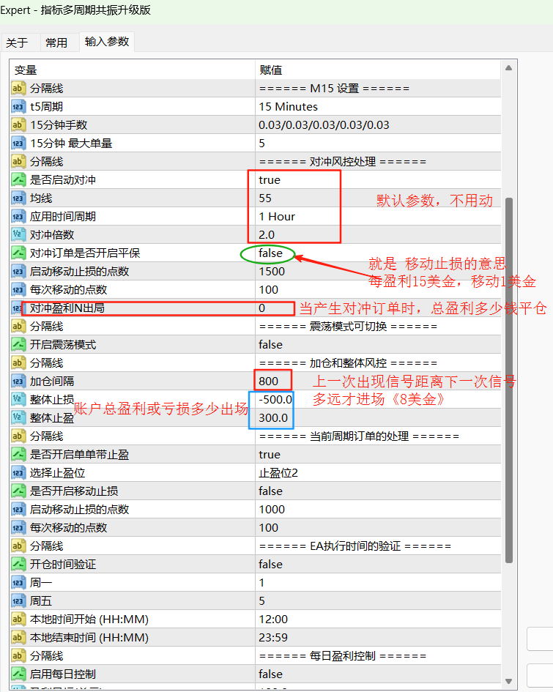Click the integer icon beside 周五
This screenshot has width=553, height=692.
[x=18, y=601]
